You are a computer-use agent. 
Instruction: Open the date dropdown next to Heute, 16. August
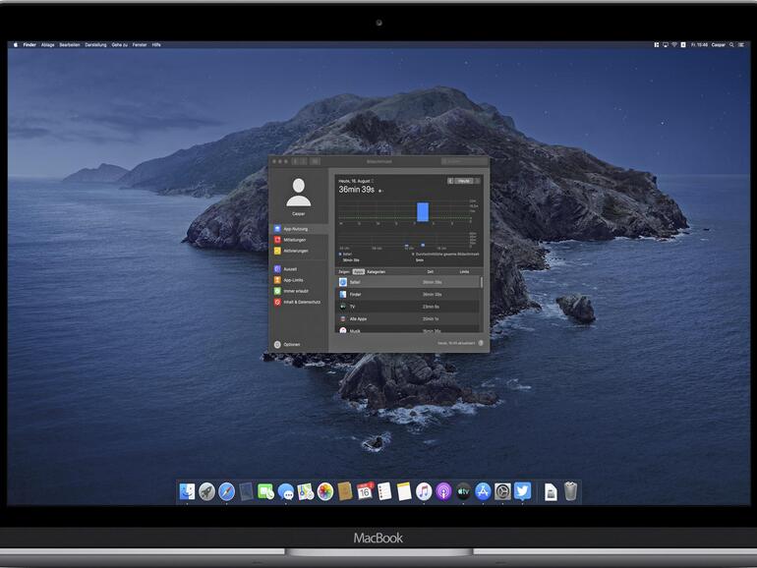(x=373, y=181)
